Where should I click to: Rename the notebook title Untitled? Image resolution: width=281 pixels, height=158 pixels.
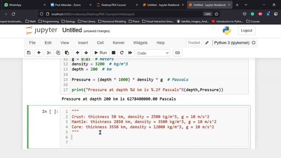tap(72, 30)
